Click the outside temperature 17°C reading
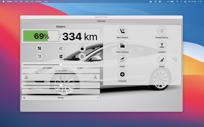The height and width of the screenshot is (127, 204). pyautogui.click(x=95, y=77)
